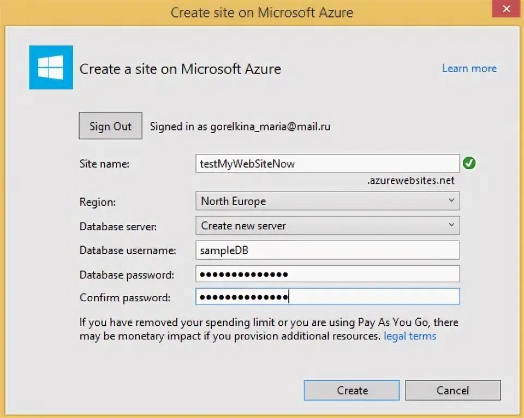
Task: Expand the Database server dropdown arrow
Action: pos(451,225)
